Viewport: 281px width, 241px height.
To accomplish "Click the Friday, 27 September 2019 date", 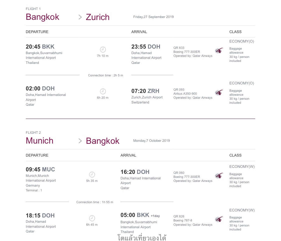I will pos(153,17).
